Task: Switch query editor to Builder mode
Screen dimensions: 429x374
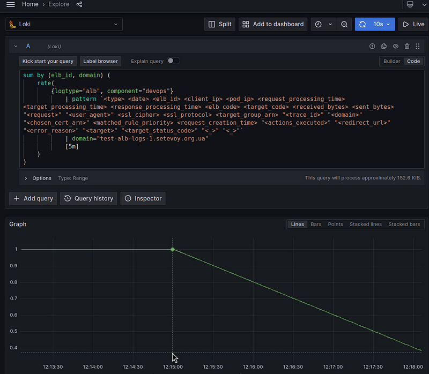Action: pos(391,61)
